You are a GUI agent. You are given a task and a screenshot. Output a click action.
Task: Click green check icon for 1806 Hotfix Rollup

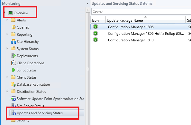[95, 33]
